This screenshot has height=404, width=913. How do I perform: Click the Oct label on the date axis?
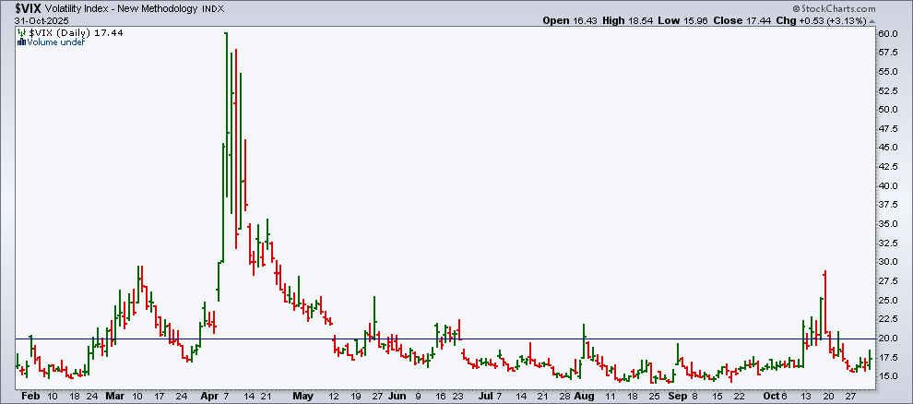[770, 396]
